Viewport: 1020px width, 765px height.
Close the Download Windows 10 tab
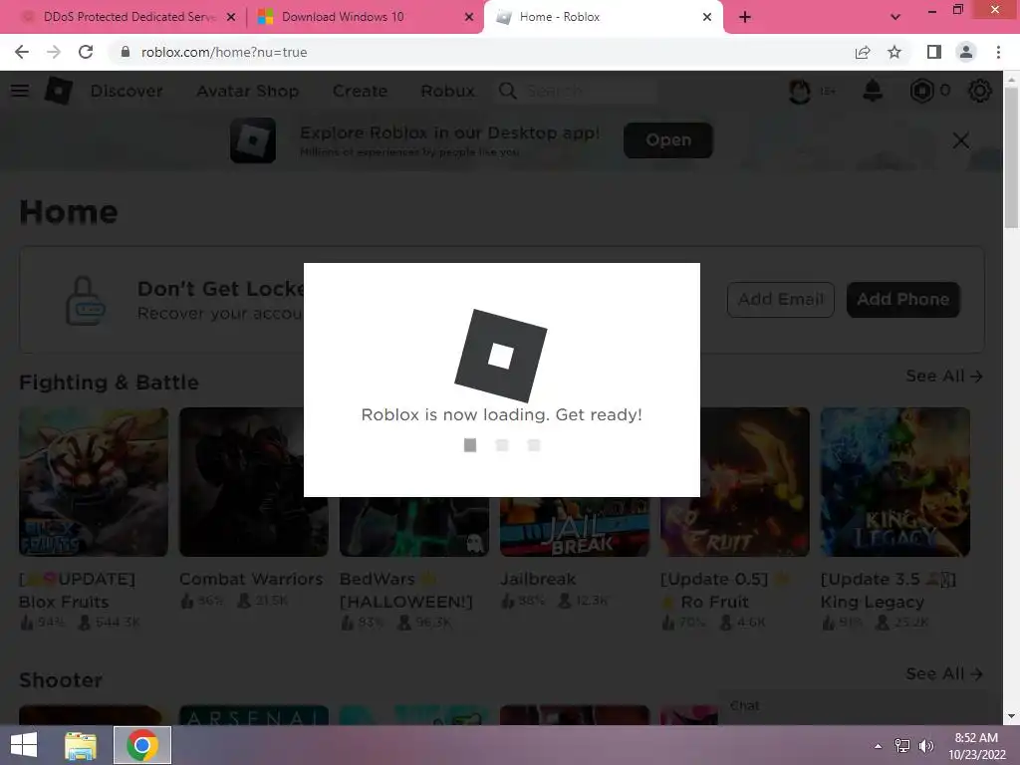[469, 17]
